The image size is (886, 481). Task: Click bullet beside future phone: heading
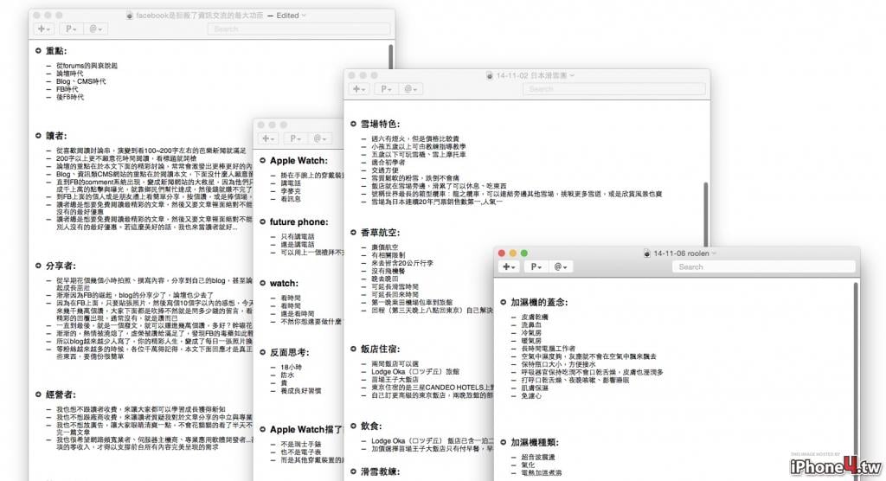[x=262, y=221]
